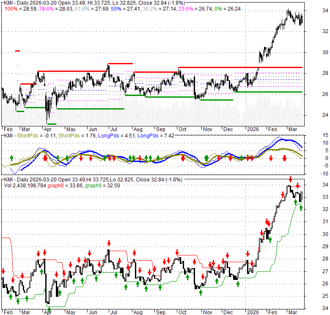The image size is (330, 315).
Task: Select 'ShortPds = -0.11' in the oscillator legend
Action: tap(36, 136)
